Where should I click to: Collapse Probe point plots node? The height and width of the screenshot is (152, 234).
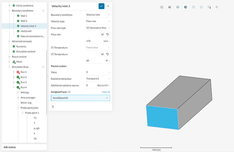pos(18,108)
